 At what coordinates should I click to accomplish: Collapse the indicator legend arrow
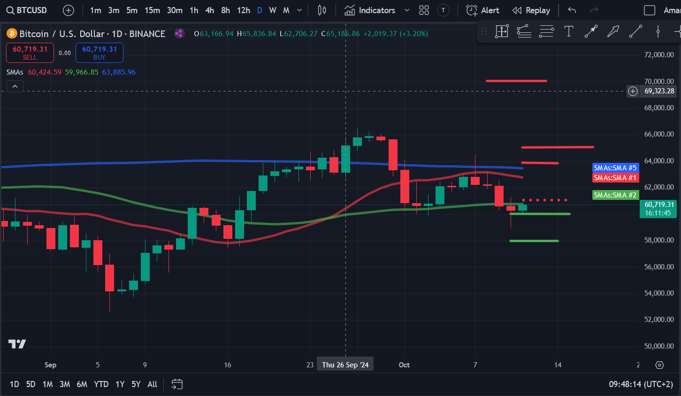click(15, 86)
